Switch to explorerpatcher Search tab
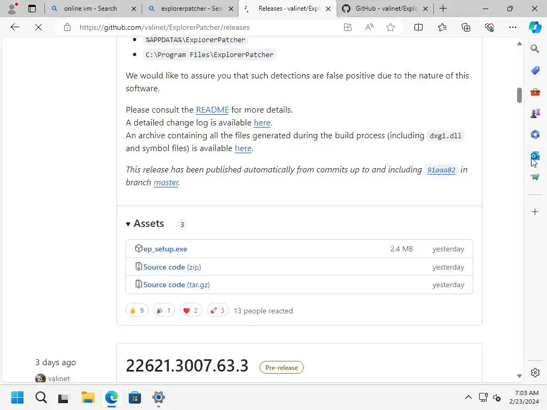Viewport: 547px width, 410px height. tap(190, 9)
